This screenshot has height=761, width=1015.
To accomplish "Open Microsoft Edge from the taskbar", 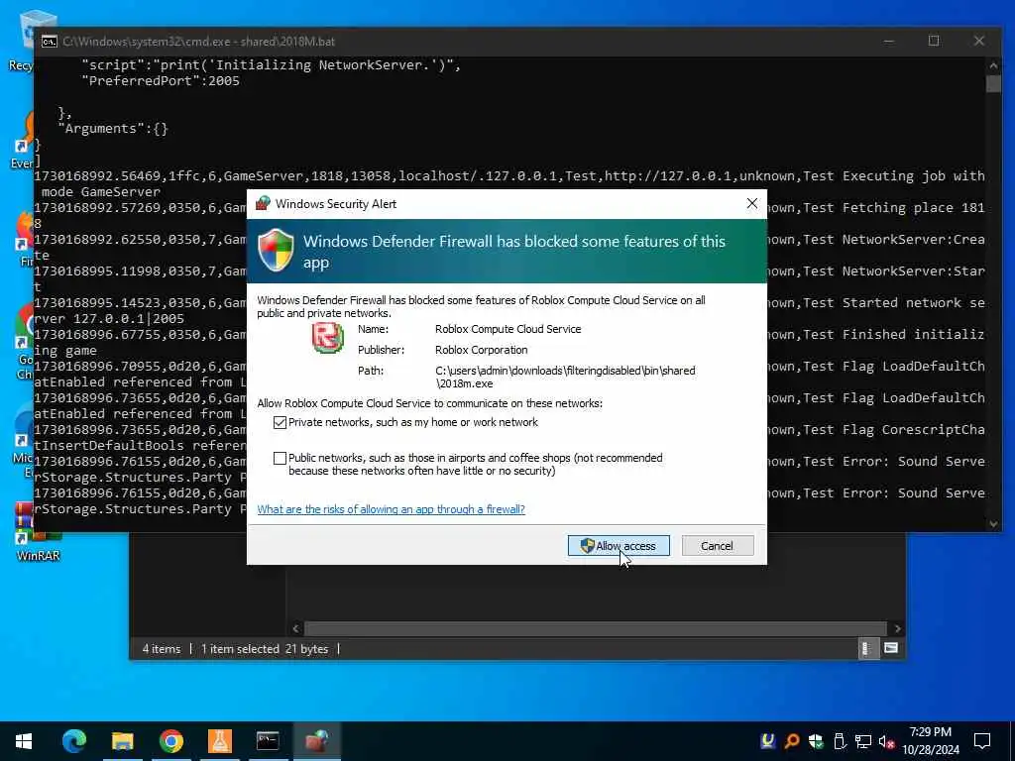I will pyautogui.click(x=73, y=741).
